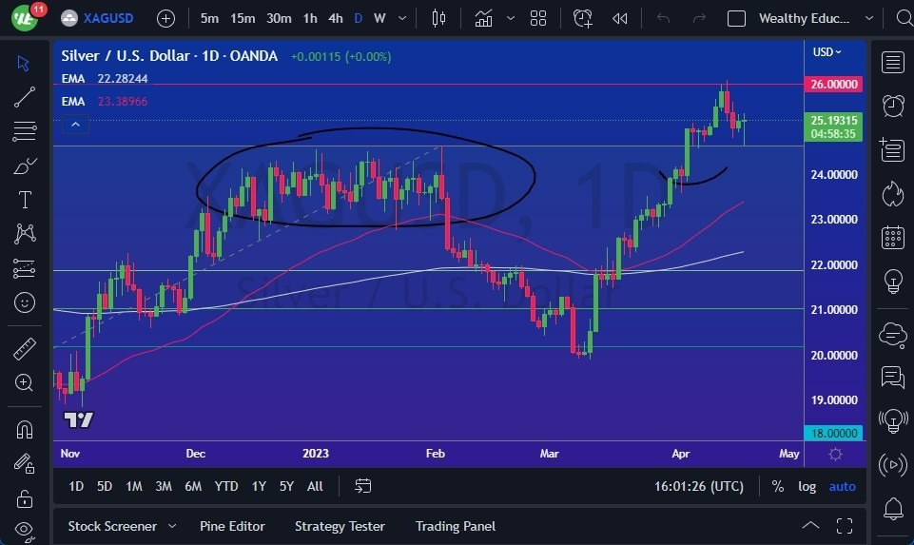Open the streams broadcast panel

point(892,464)
